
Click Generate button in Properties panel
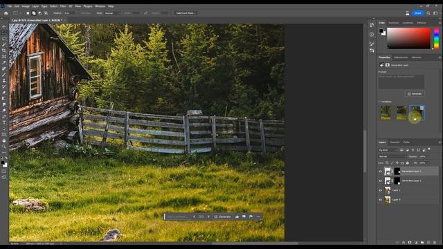tap(415, 94)
